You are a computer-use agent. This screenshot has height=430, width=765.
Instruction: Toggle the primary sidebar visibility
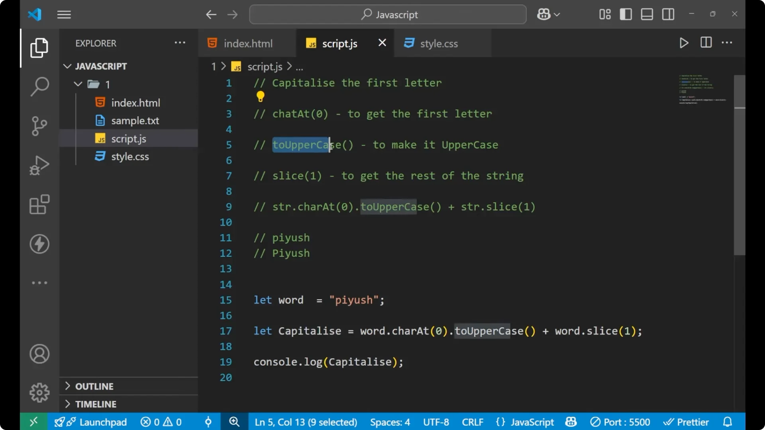coord(626,14)
